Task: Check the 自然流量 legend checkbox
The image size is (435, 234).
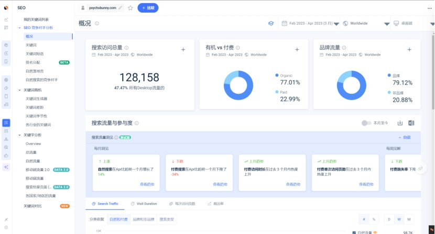Action: (355, 232)
